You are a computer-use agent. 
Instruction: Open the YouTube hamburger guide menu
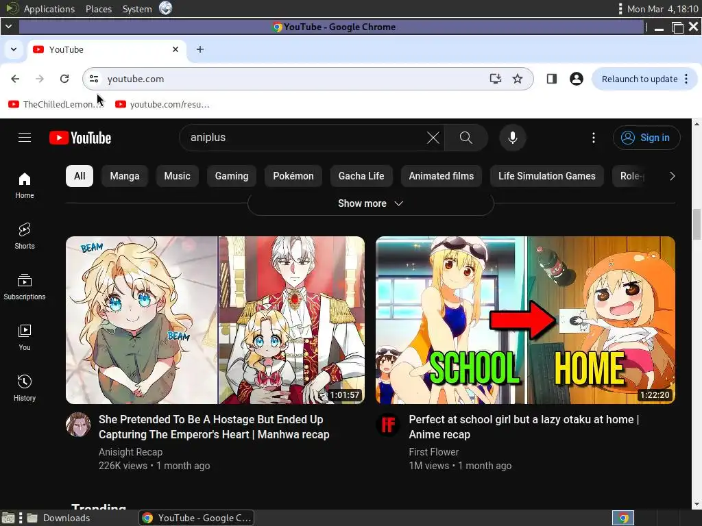tap(25, 137)
